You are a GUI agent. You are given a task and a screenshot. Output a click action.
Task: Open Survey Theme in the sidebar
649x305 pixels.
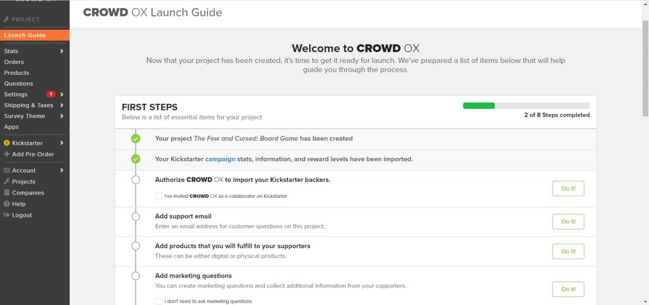point(25,116)
